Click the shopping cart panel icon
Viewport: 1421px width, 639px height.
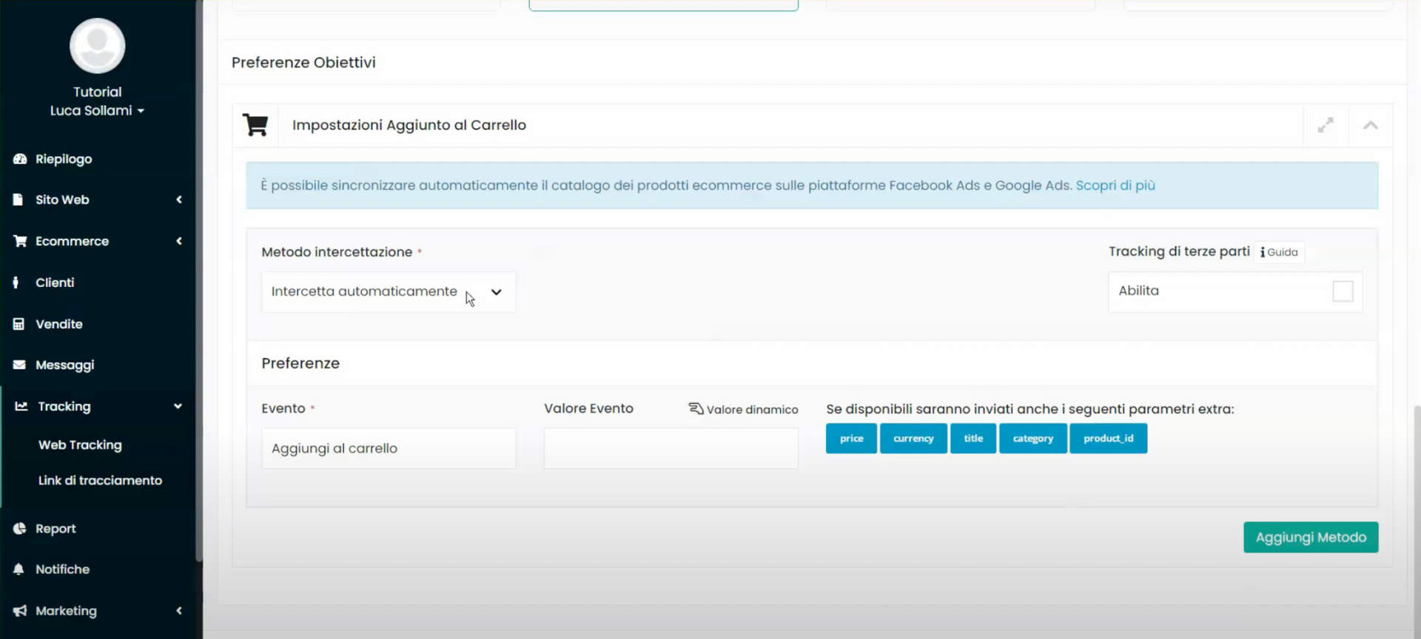click(255, 125)
